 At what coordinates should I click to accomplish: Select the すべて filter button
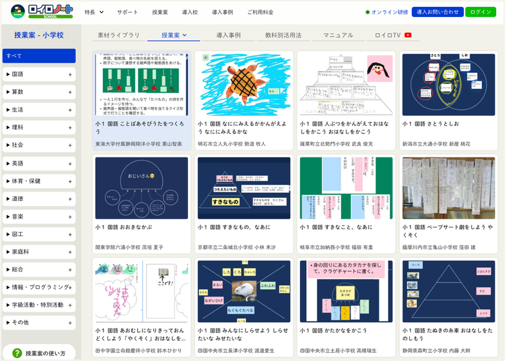tap(39, 56)
